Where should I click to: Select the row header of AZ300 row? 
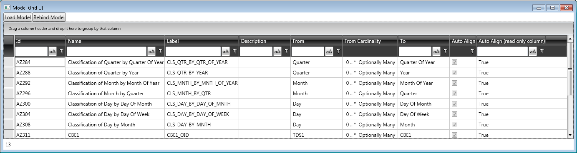[x=9, y=104]
